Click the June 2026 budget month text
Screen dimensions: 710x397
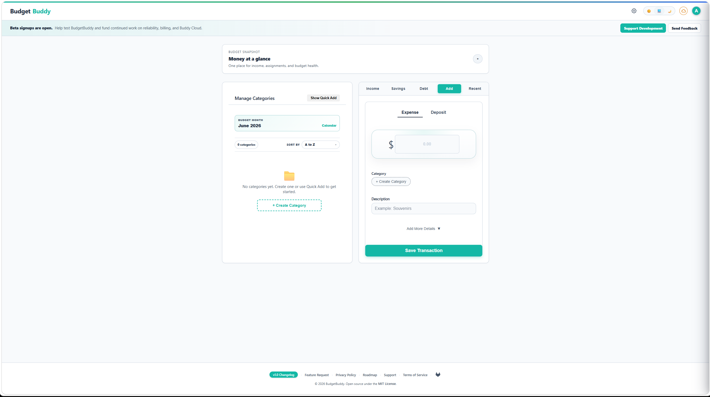[249, 126]
